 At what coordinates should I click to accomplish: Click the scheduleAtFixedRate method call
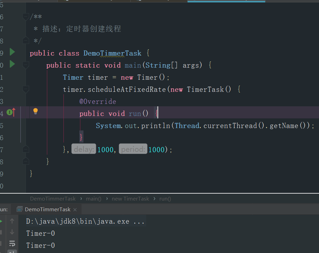[x=127, y=89]
